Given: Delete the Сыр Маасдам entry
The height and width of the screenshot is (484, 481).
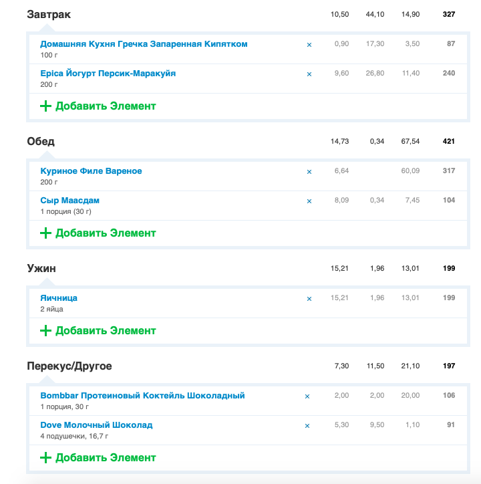Looking at the screenshot, I should coord(309,201).
